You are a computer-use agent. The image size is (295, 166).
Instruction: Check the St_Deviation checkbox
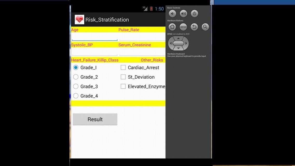[123, 77]
